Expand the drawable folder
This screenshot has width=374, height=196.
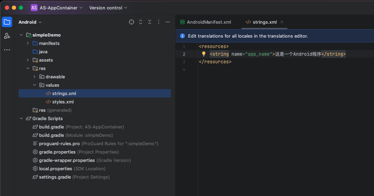click(x=35, y=77)
